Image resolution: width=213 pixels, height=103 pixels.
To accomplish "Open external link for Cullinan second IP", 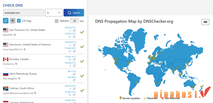I will click(x=74, y=95).
